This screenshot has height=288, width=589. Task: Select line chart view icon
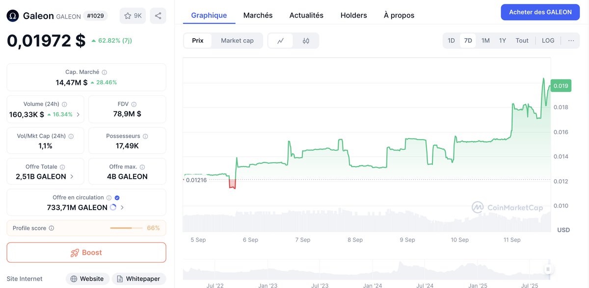[x=281, y=41]
